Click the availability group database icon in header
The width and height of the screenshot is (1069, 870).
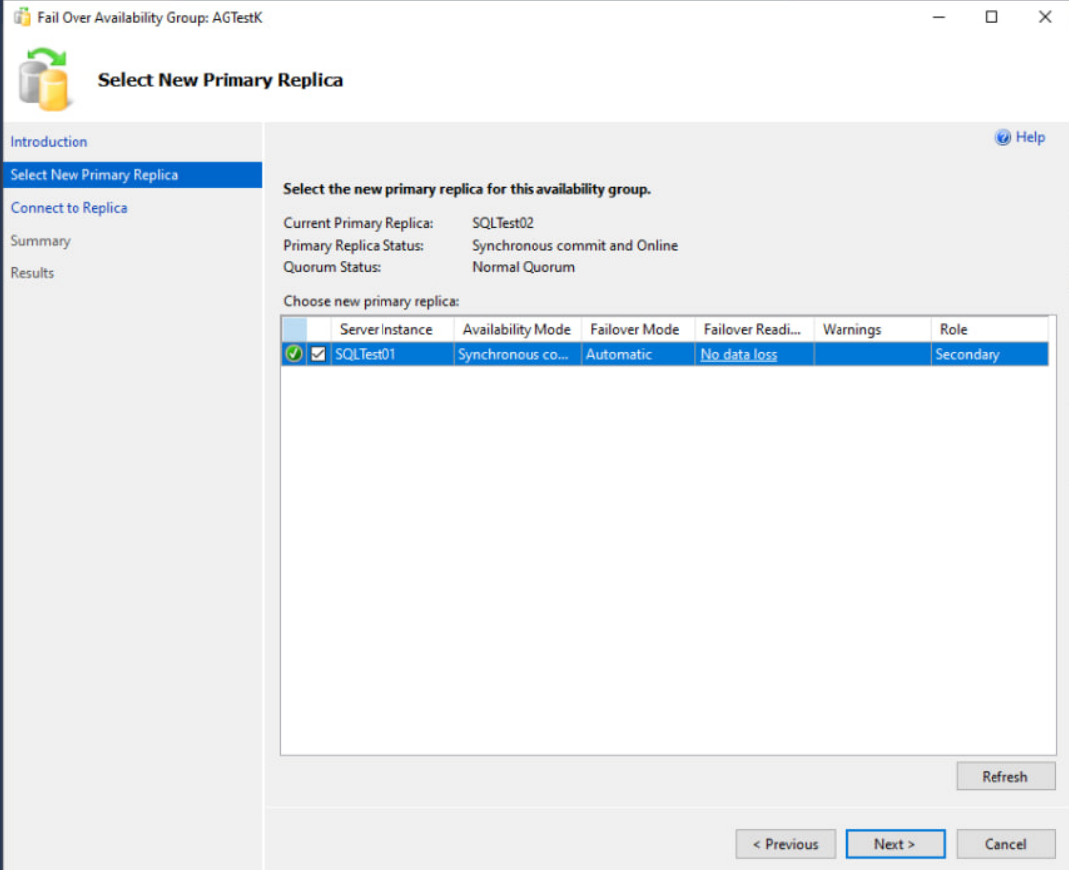47,78
